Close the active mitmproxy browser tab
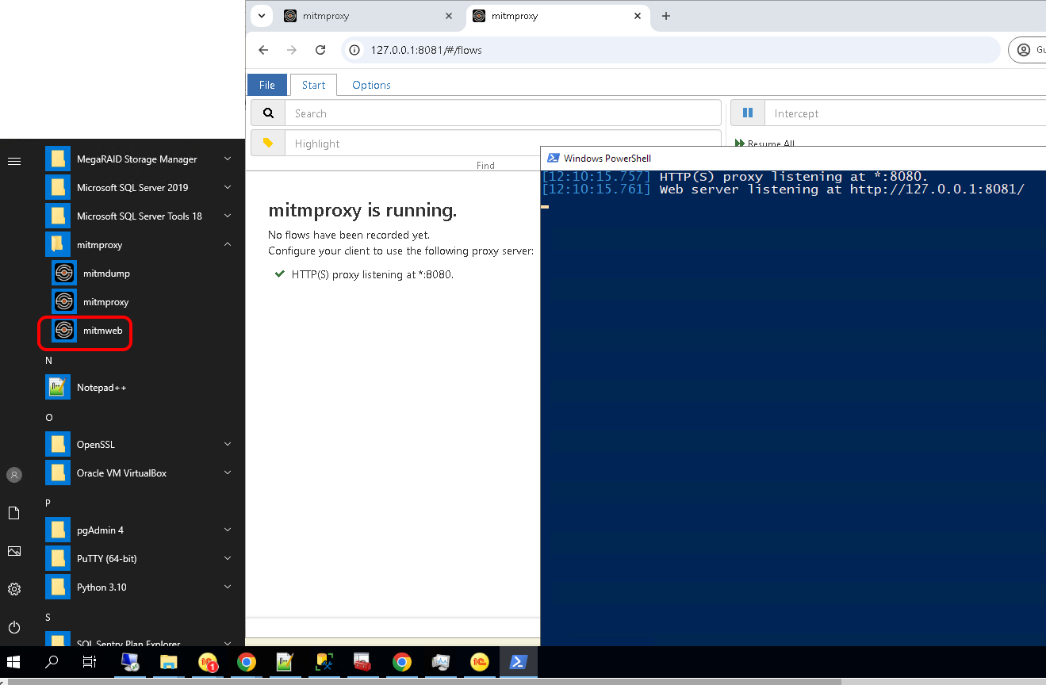The width and height of the screenshot is (1046, 685). pyautogui.click(x=638, y=16)
